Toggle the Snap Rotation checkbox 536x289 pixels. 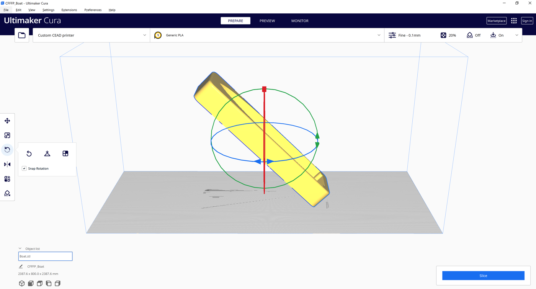click(x=24, y=168)
